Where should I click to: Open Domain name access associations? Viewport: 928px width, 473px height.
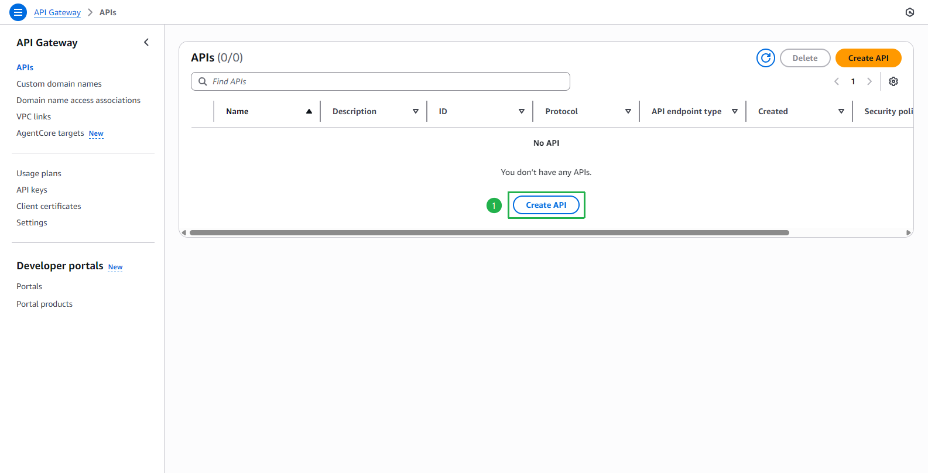click(x=78, y=100)
